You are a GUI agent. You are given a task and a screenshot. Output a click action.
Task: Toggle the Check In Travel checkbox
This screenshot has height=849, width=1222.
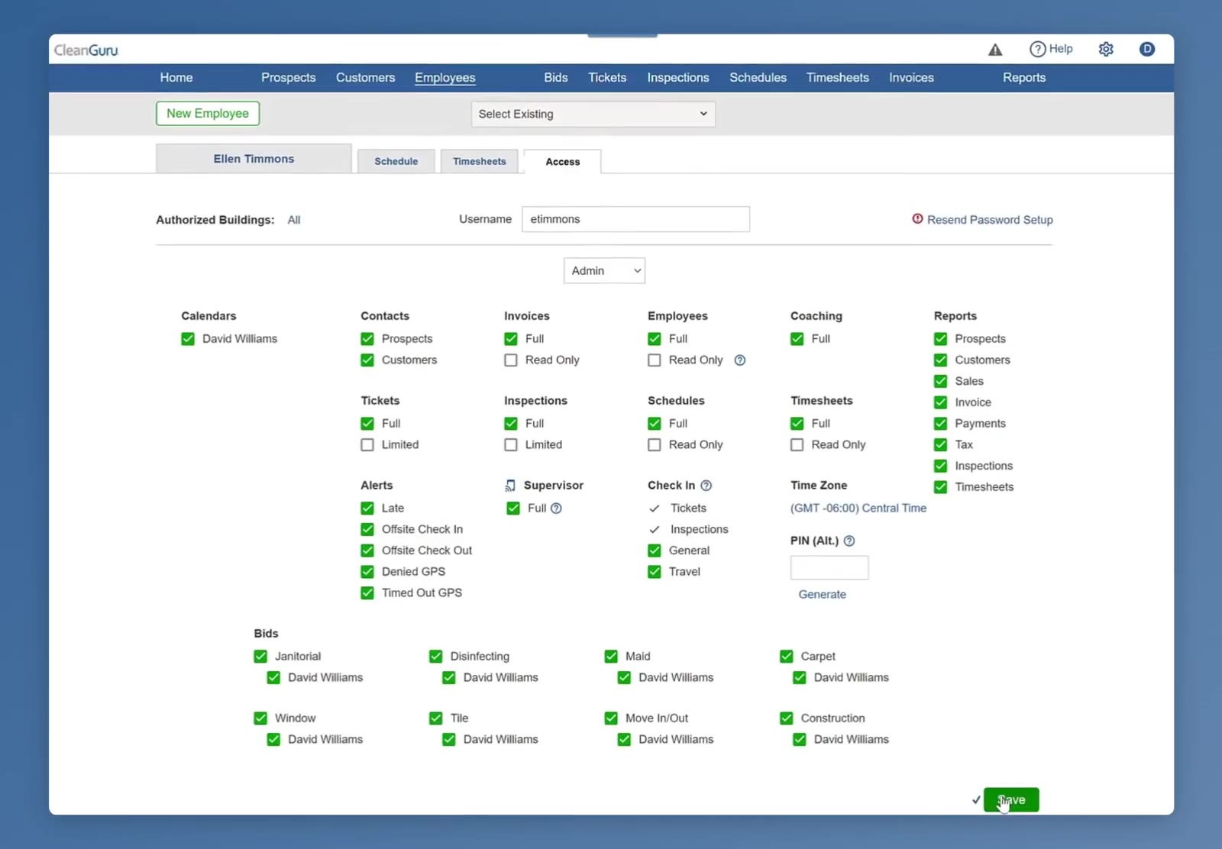click(x=655, y=572)
